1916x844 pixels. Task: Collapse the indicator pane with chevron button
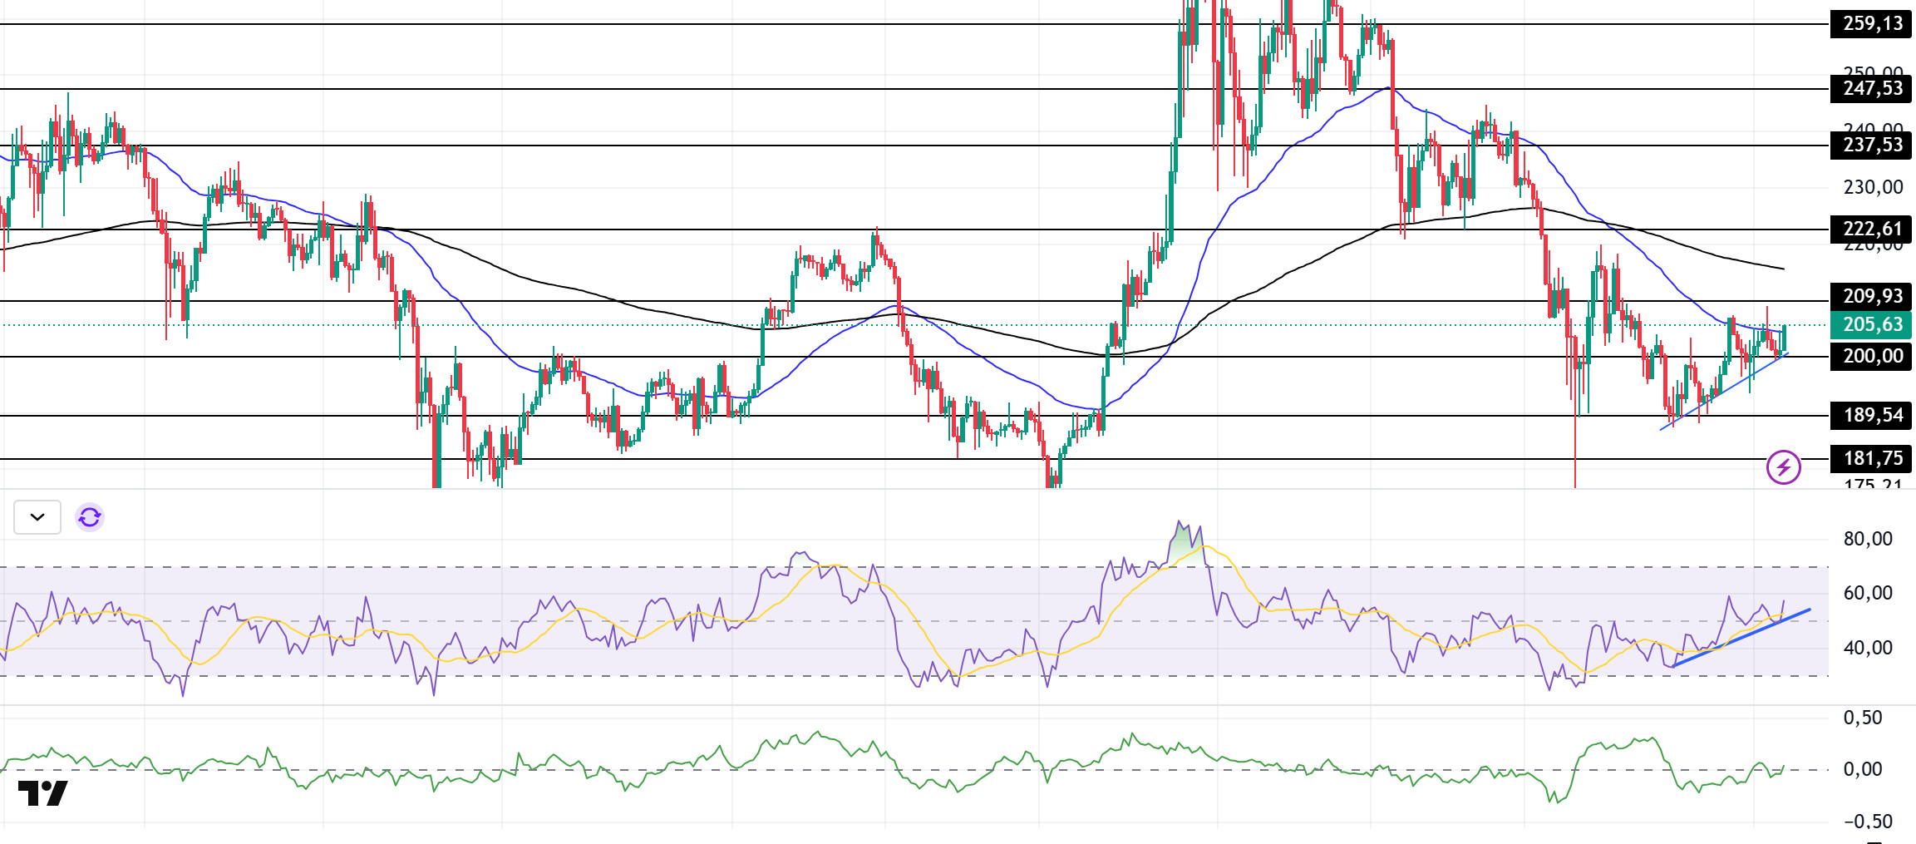[x=37, y=517]
